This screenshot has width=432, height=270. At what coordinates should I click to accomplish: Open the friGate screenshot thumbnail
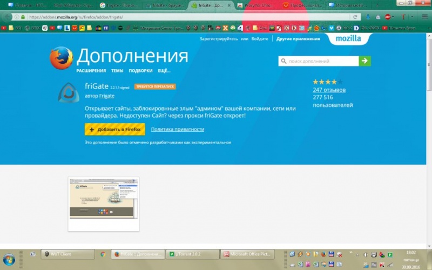click(103, 204)
